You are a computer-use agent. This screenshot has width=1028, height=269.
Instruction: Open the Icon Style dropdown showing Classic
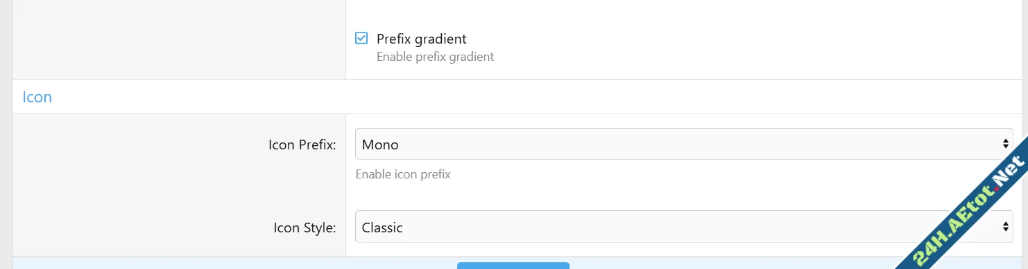[684, 227]
